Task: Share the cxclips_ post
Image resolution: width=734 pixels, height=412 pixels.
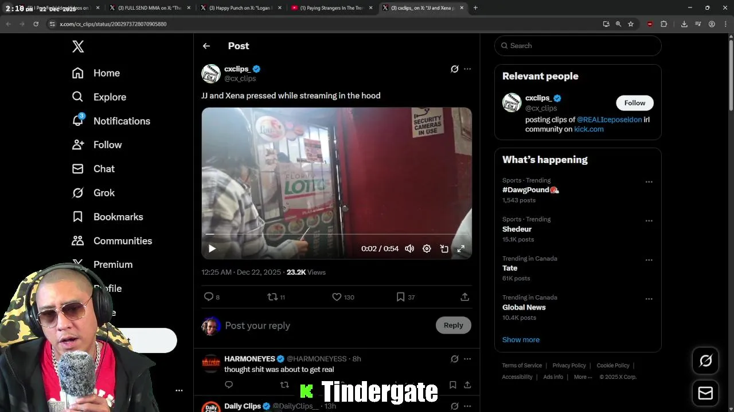Action: coord(465,297)
